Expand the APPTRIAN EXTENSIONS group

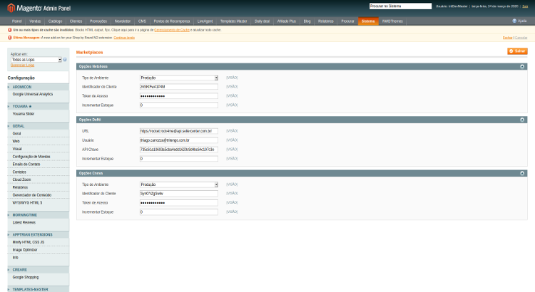coord(39,235)
